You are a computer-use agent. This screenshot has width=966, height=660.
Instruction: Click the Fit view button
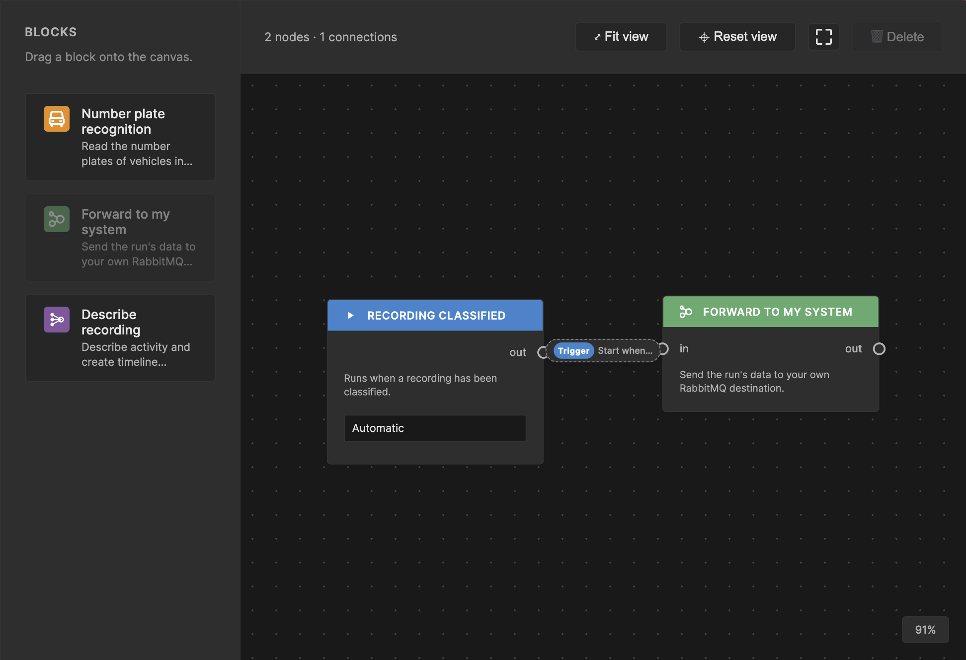pos(621,37)
